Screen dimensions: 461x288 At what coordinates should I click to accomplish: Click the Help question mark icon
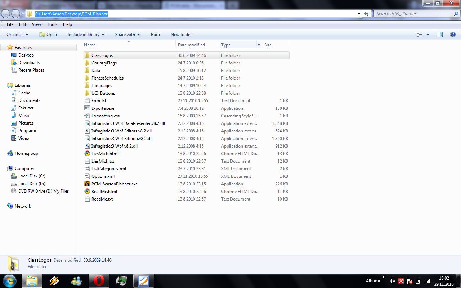(x=453, y=35)
